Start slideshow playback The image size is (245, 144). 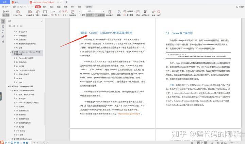(38, 13)
